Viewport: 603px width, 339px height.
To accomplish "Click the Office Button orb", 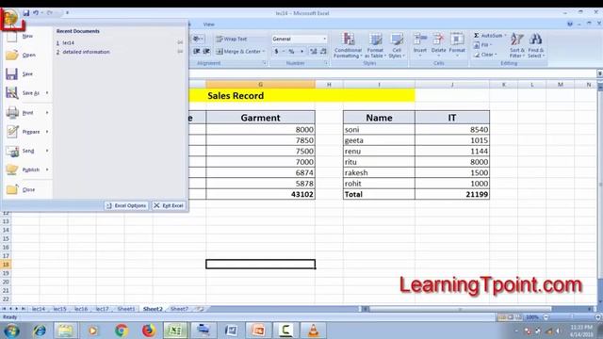I will tap(10, 17).
